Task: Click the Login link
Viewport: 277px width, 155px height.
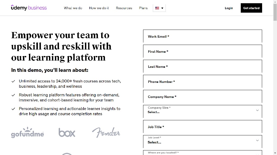Action: [x=229, y=8]
